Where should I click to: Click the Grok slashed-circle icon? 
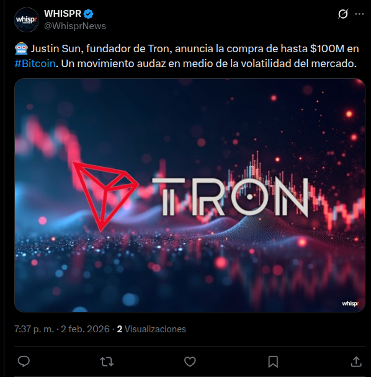click(342, 14)
